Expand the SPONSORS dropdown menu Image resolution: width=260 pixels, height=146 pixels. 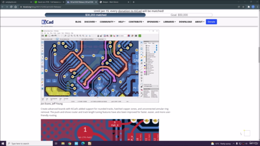coord(154,22)
